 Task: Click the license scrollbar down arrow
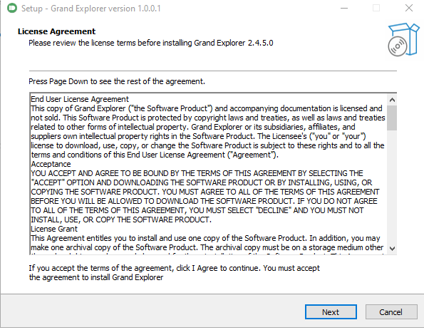(392, 248)
